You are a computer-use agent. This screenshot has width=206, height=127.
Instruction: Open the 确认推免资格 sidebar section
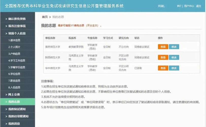[x=18, y=19]
